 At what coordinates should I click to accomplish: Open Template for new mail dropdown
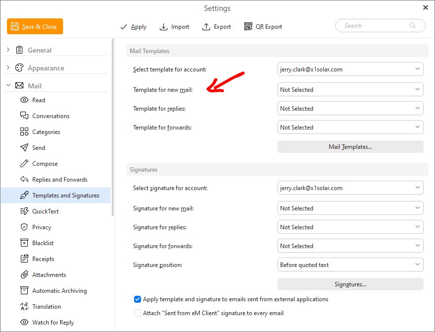[x=350, y=90]
